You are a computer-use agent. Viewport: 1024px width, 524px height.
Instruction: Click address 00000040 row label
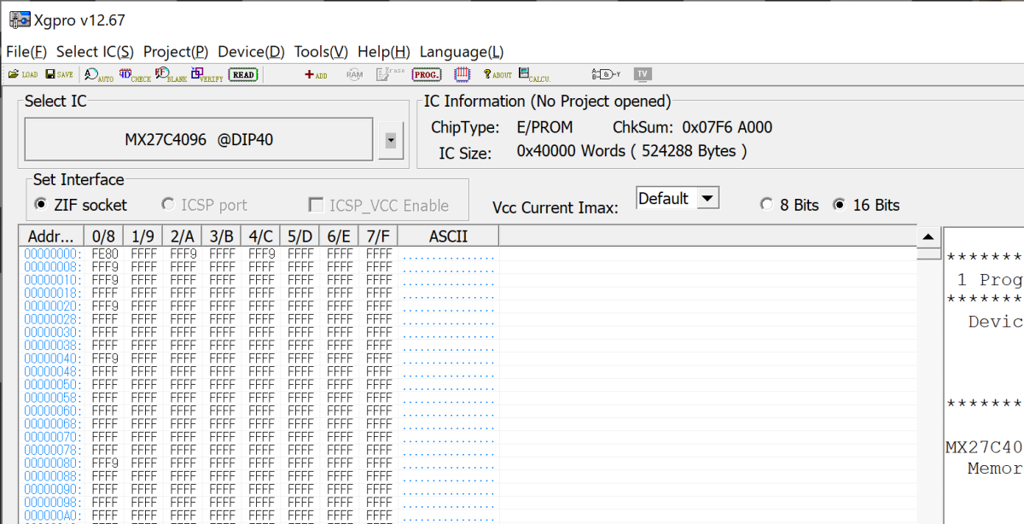53,358
